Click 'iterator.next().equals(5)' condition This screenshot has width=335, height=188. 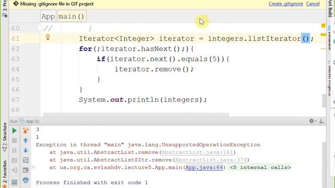pyautogui.click(x=165, y=59)
